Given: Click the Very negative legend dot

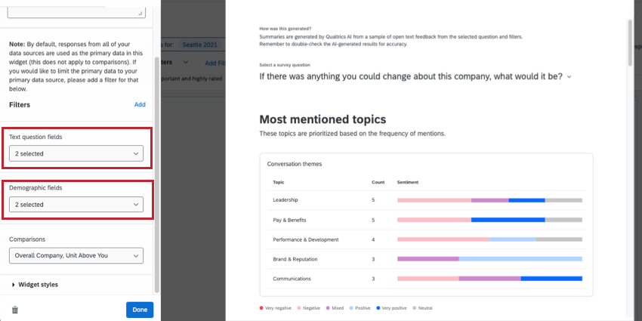Looking at the screenshot, I should (261, 308).
